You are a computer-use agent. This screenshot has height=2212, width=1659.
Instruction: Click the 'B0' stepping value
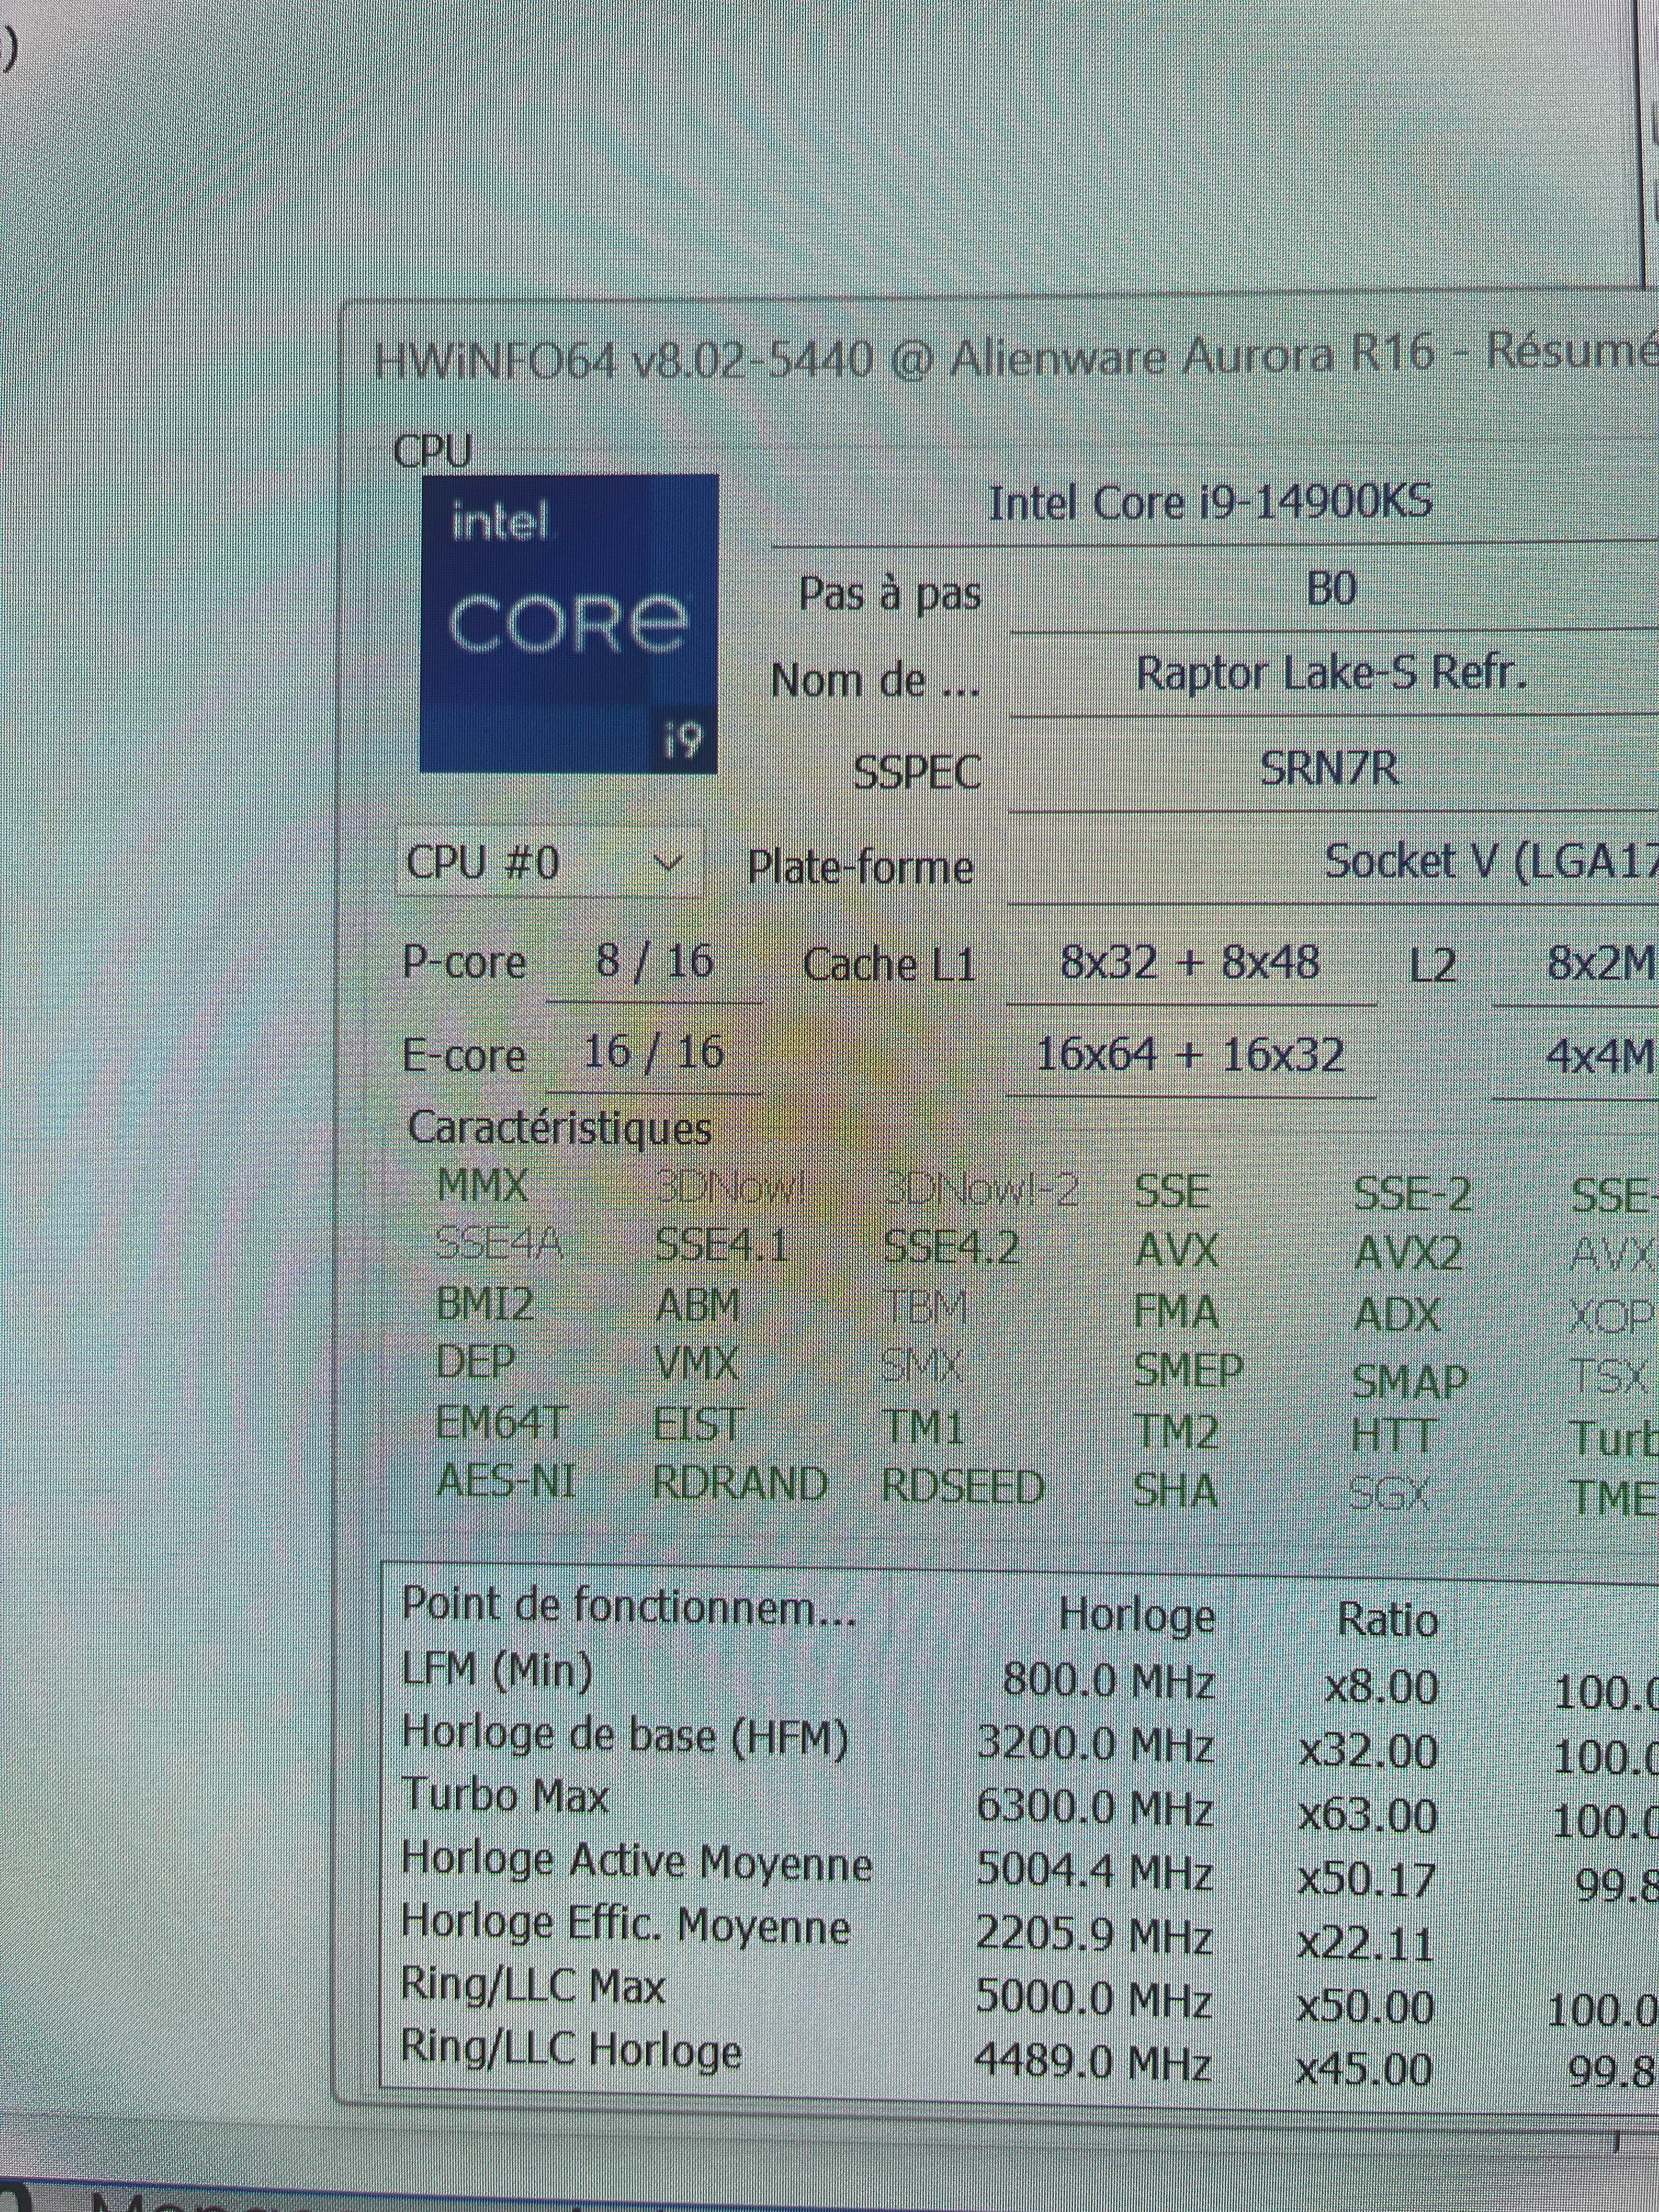click(1331, 590)
